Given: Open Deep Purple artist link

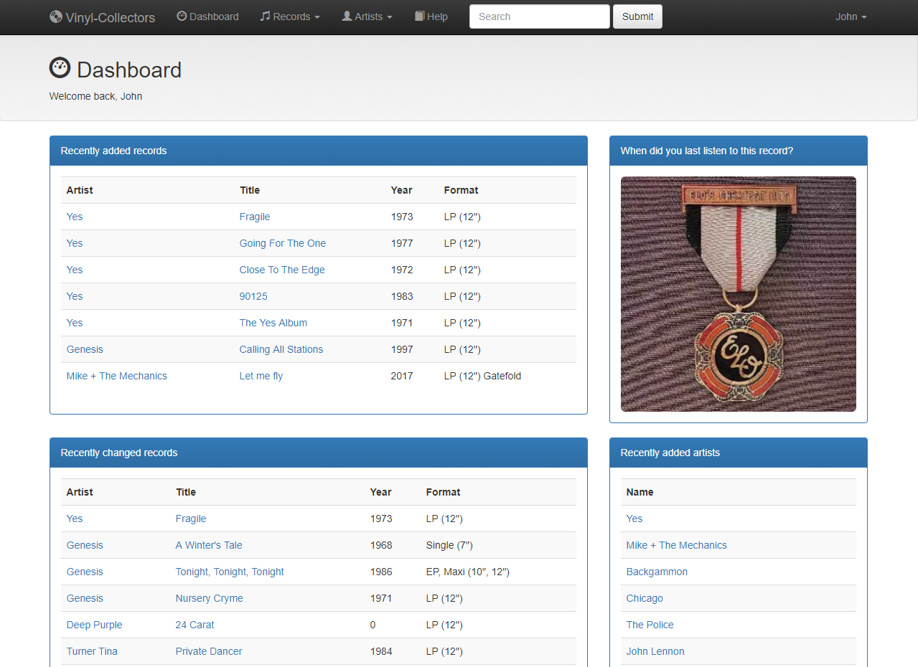Looking at the screenshot, I should 94,625.
